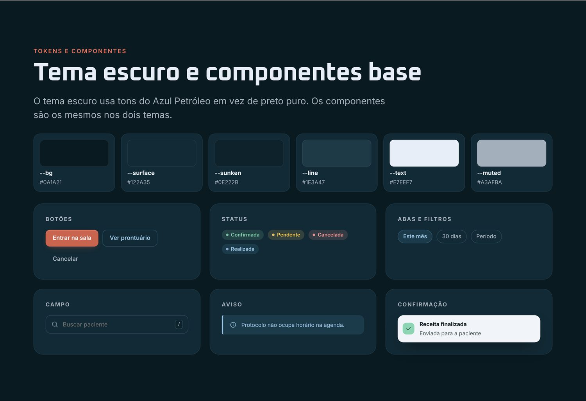
Task: Click the hex value #E7EEF7
Action: (x=401, y=182)
